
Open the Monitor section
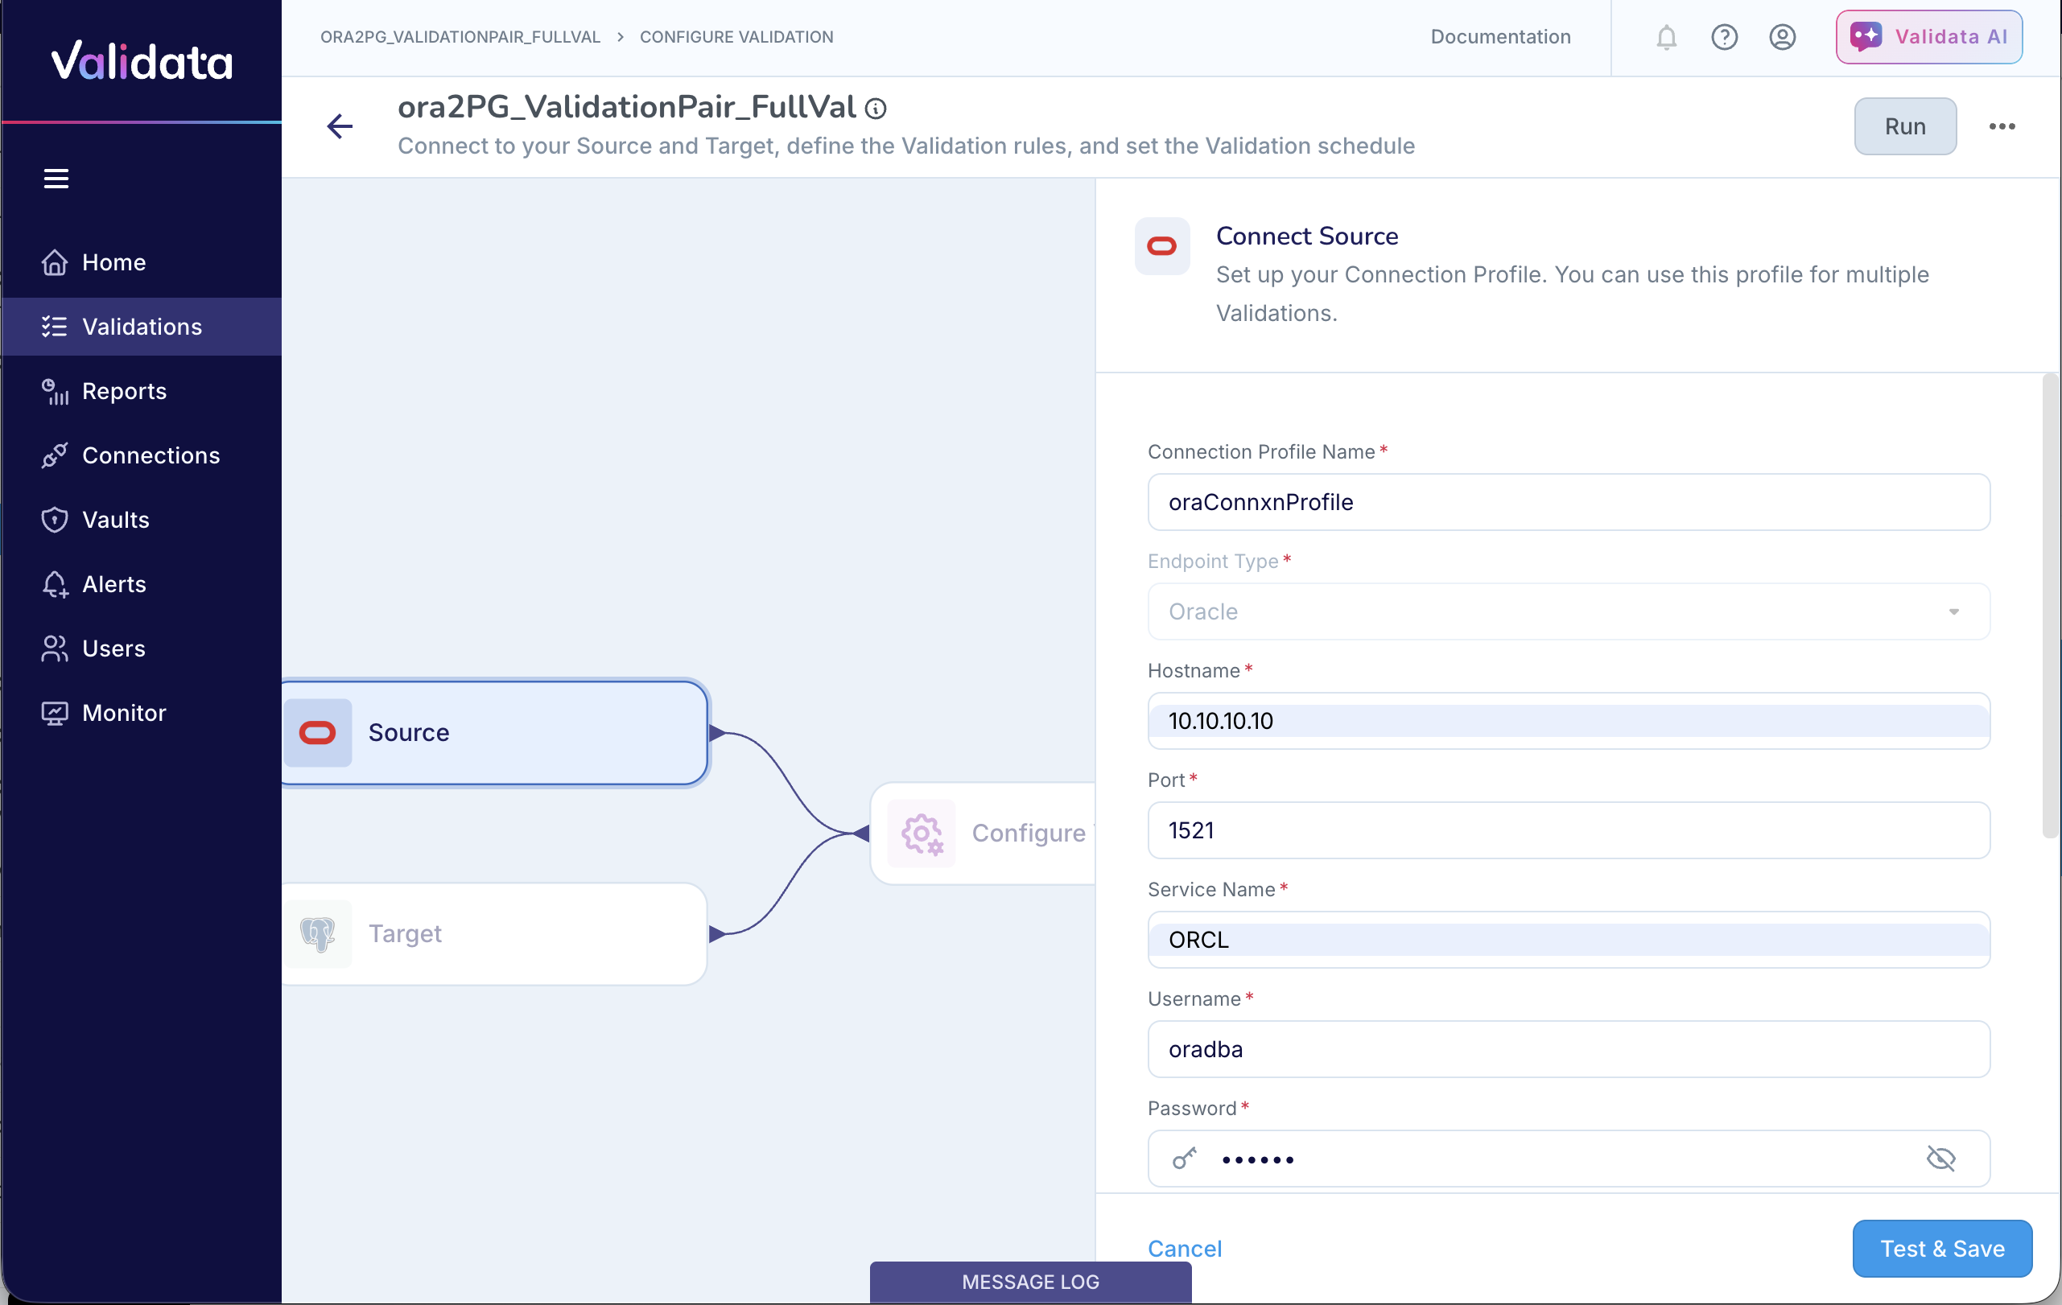123,713
